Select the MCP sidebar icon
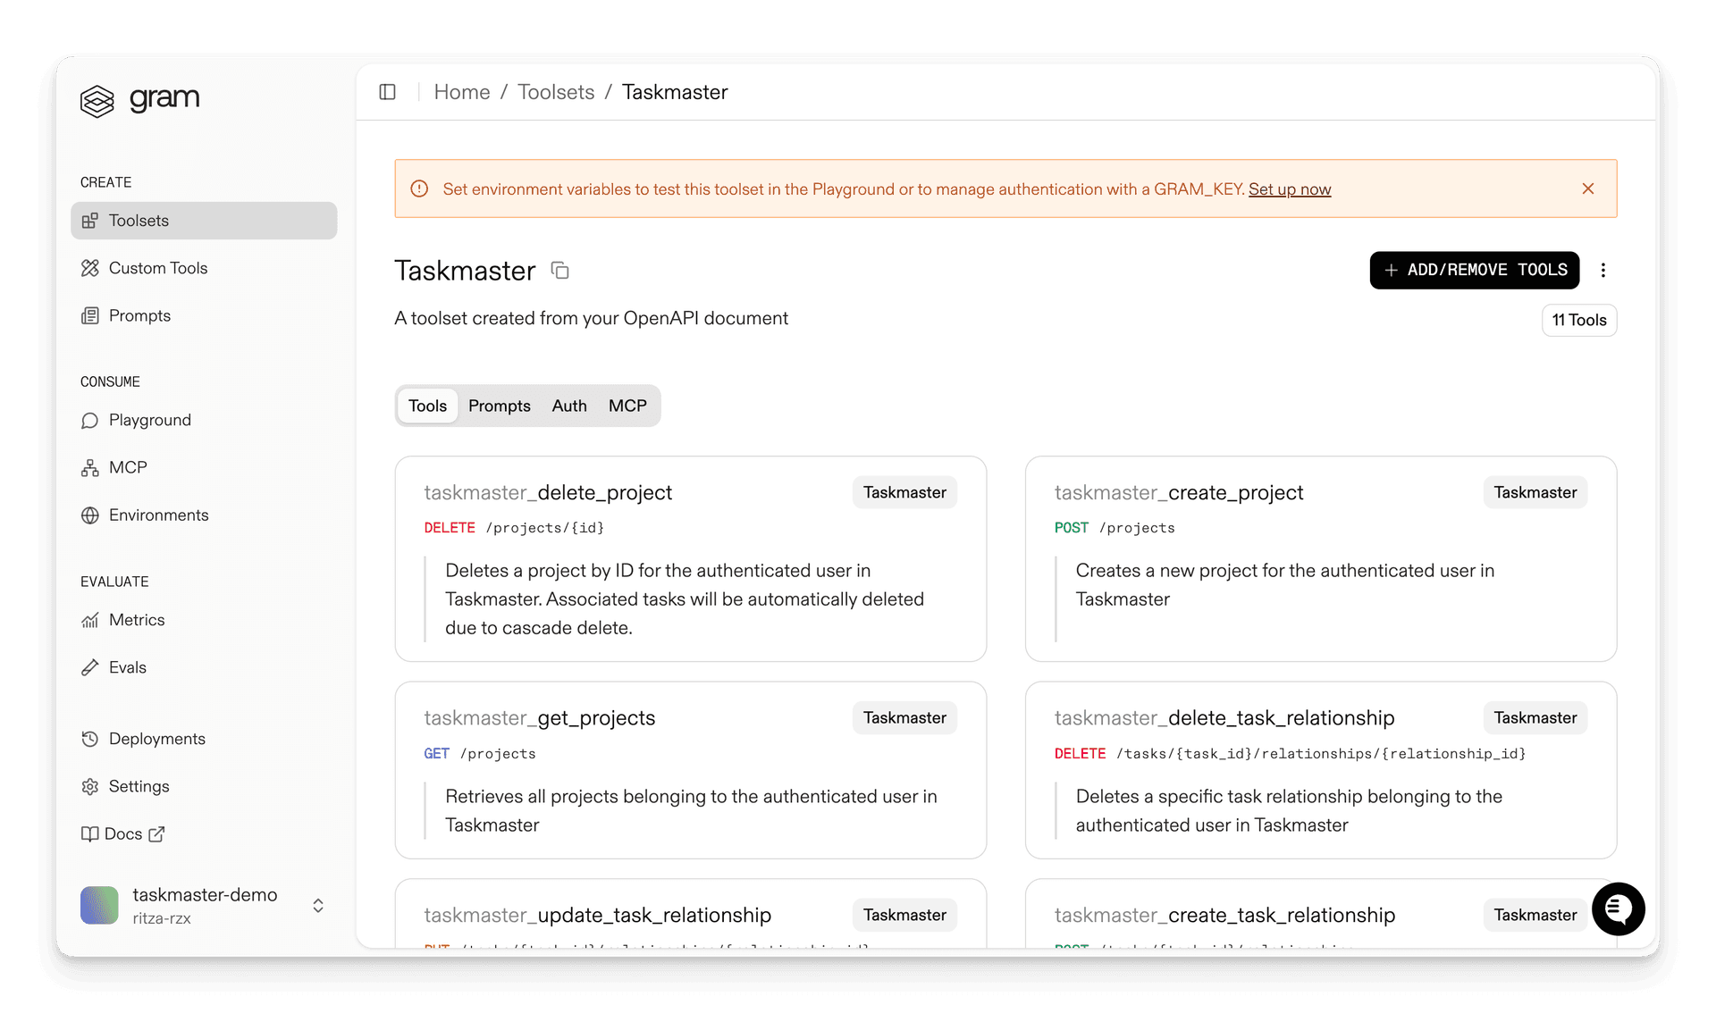Viewport: 1716px width, 1013px height. click(91, 467)
